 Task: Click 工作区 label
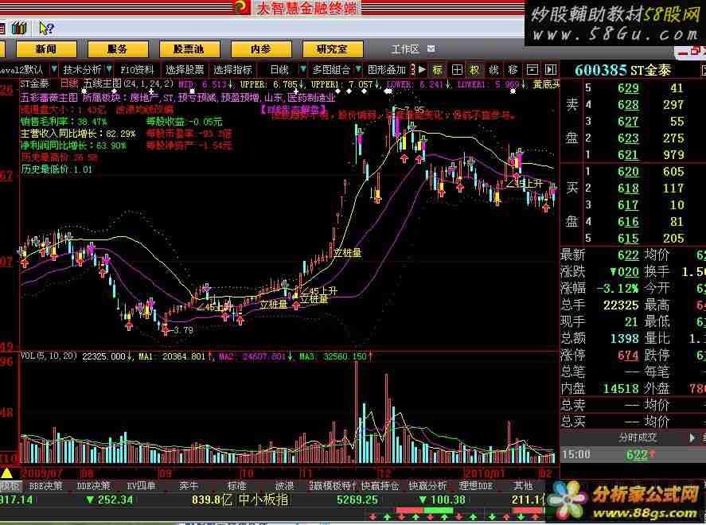pyautogui.click(x=405, y=49)
